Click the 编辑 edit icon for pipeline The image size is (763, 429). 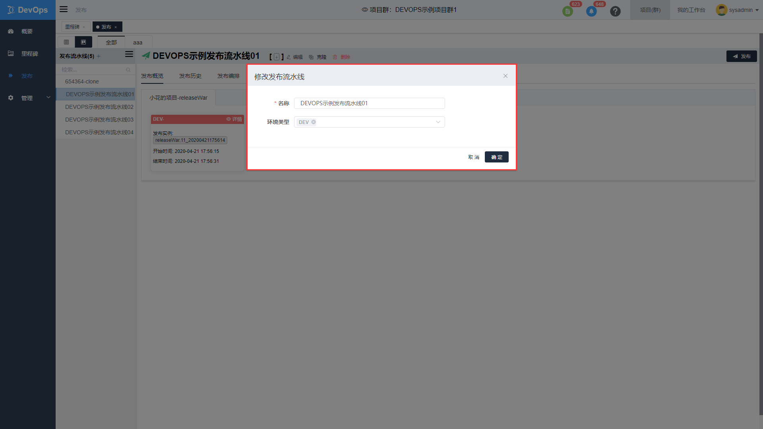pos(294,56)
